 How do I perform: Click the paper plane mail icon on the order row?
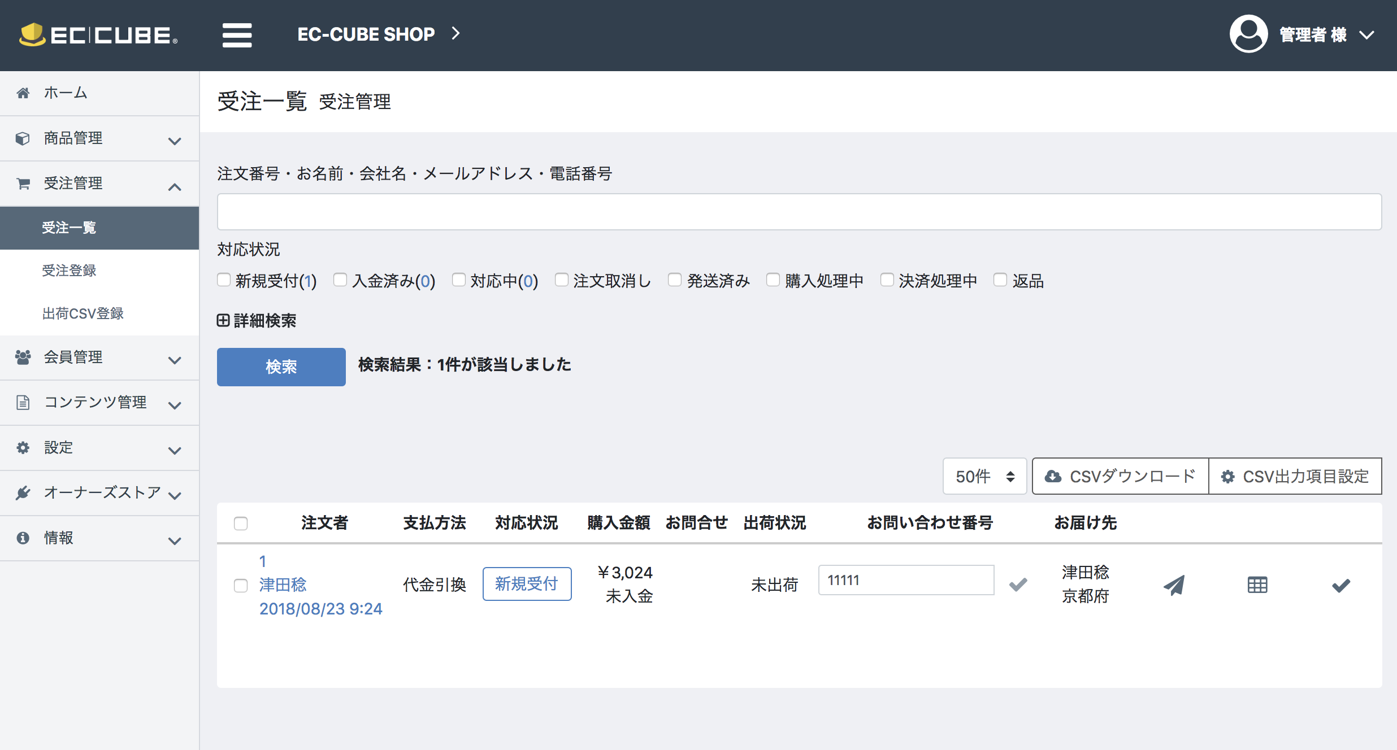(1173, 585)
